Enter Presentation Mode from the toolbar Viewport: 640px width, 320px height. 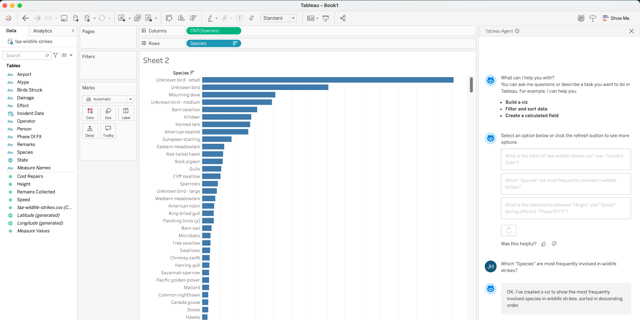326,18
